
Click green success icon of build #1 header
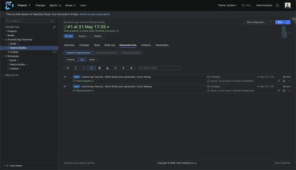click(65, 27)
